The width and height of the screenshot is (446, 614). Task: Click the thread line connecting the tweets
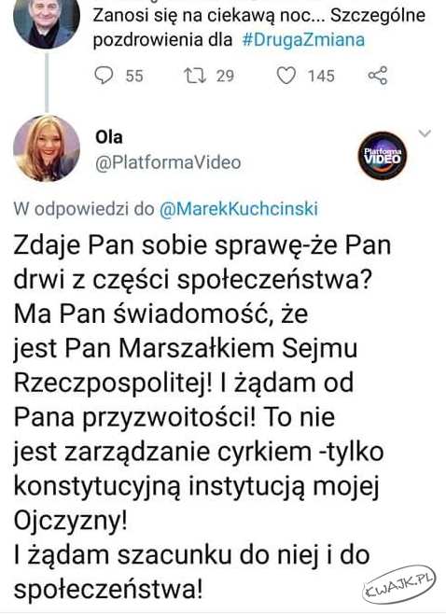pyautogui.click(x=47, y=82)
